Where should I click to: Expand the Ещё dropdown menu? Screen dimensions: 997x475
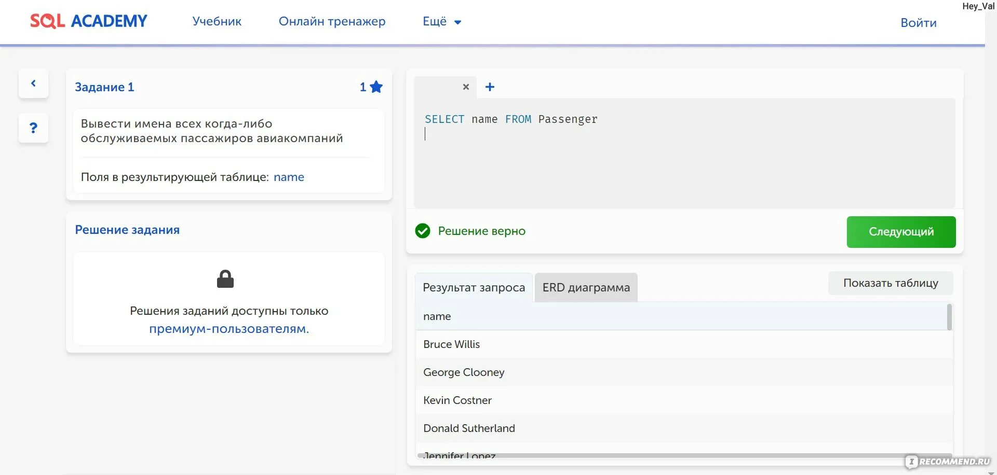(442, 22)
